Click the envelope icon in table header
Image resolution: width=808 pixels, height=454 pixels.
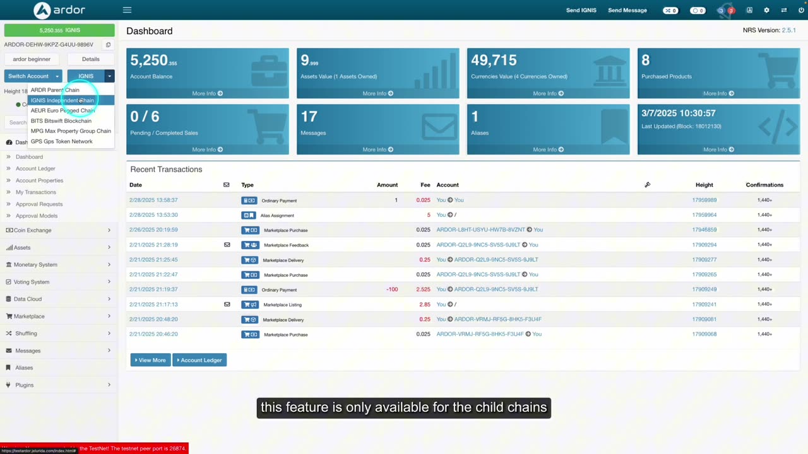pyautogui.click(x=227, y=185)
